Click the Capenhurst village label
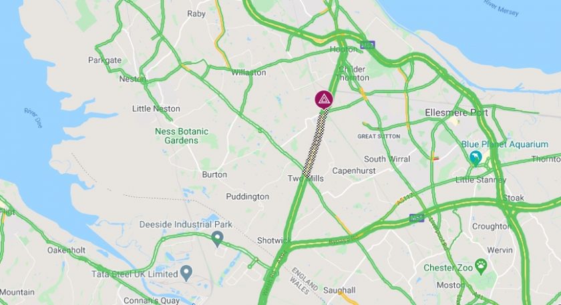 [354, 171]
